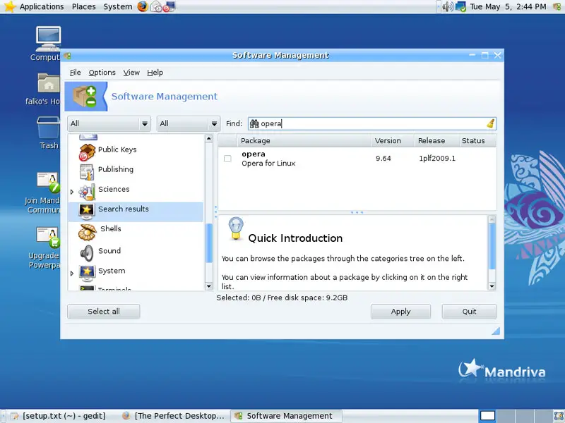This screenshot has width=565, height=423.
Task: Sort by the Package column header
Action: (304, 140)
